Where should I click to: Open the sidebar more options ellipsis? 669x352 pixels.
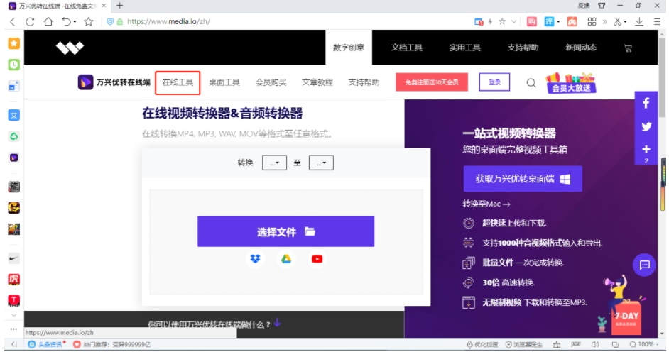tap(13, 329)
